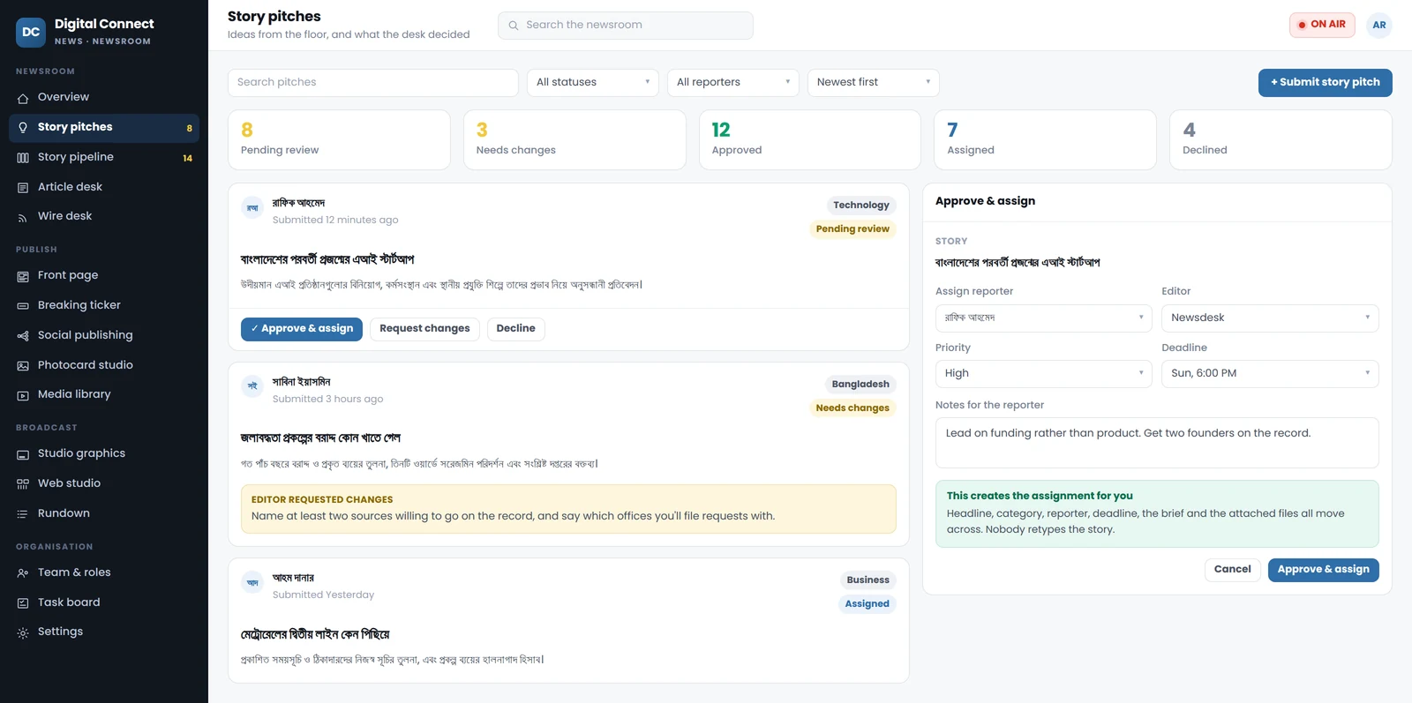Click the Wire desk feed icon
This screenshot has height=703, width=1412.
click(x=23, y=217)
